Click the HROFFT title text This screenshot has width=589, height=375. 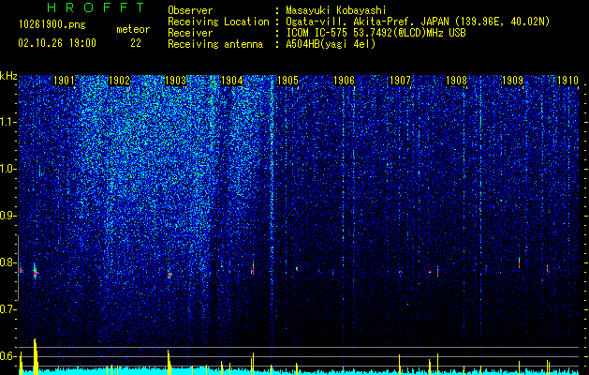96,7
